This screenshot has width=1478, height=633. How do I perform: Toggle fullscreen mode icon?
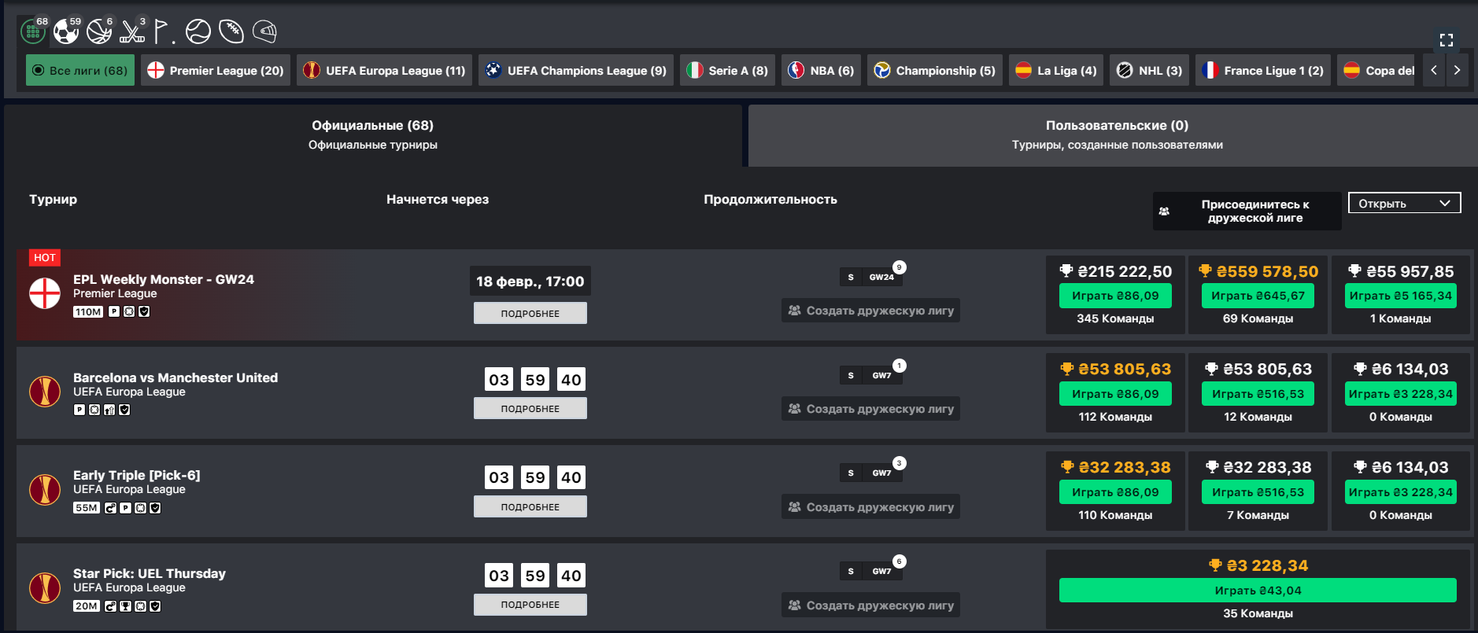click(1447, 40)
